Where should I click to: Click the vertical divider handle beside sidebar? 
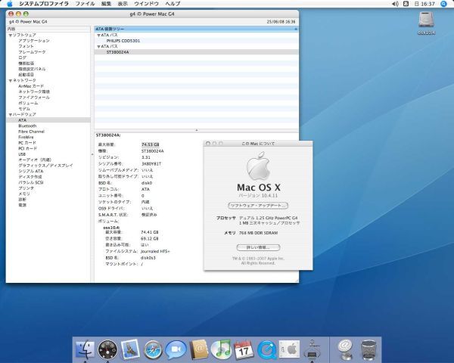[x=92, y=154]
